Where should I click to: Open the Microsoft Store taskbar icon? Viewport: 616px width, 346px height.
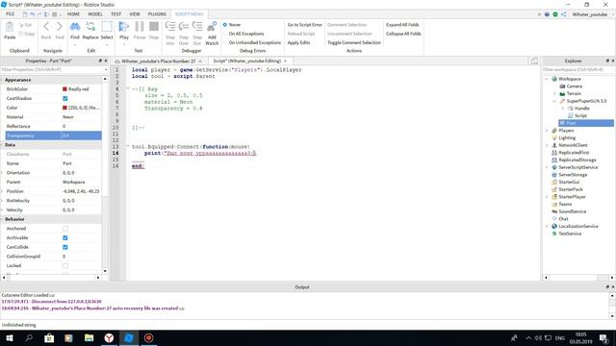click(49, 337)
